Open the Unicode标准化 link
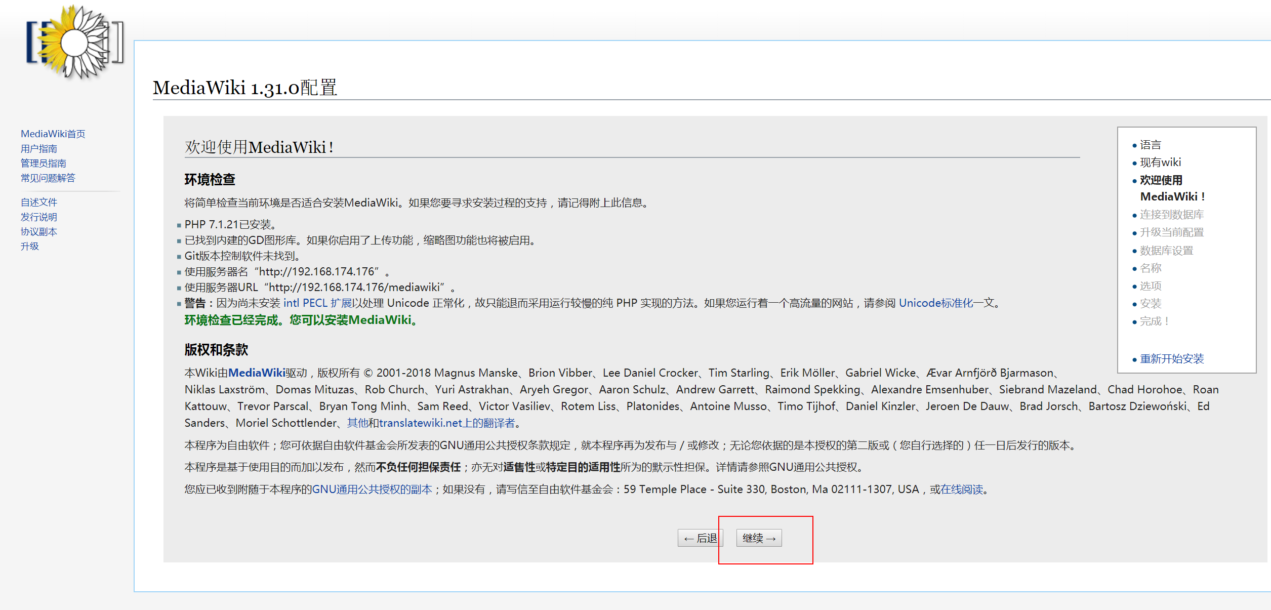The width and height of the screenshot is (1271, 610). 936,303
